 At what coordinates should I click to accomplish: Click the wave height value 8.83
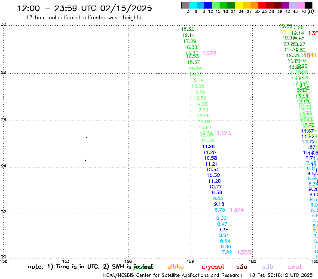pyautogui.click(x=218, y=198)
